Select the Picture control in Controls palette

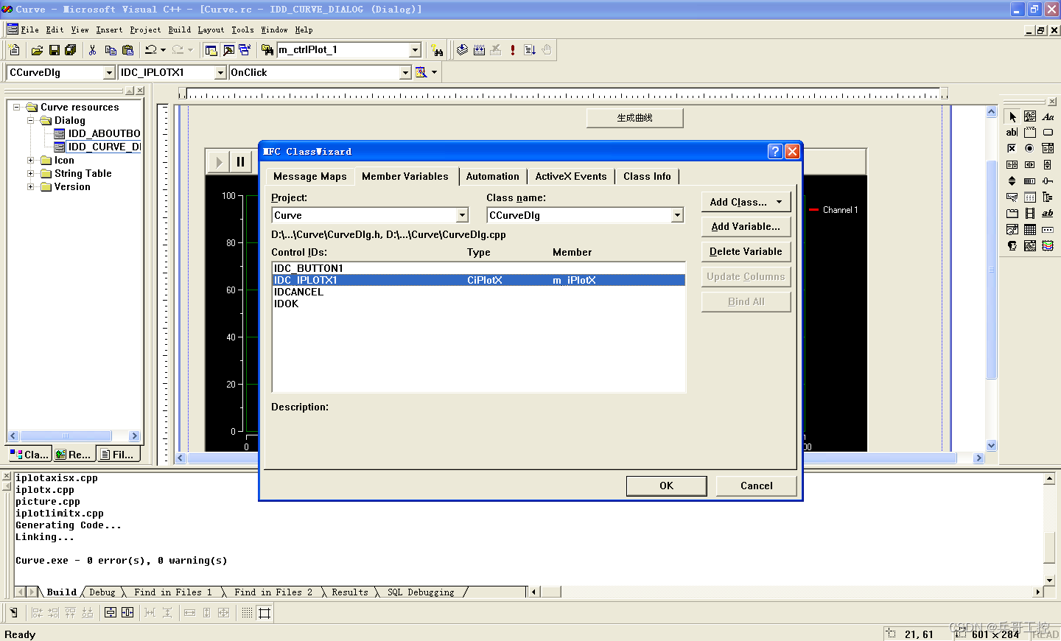[x=1030, y=116]
